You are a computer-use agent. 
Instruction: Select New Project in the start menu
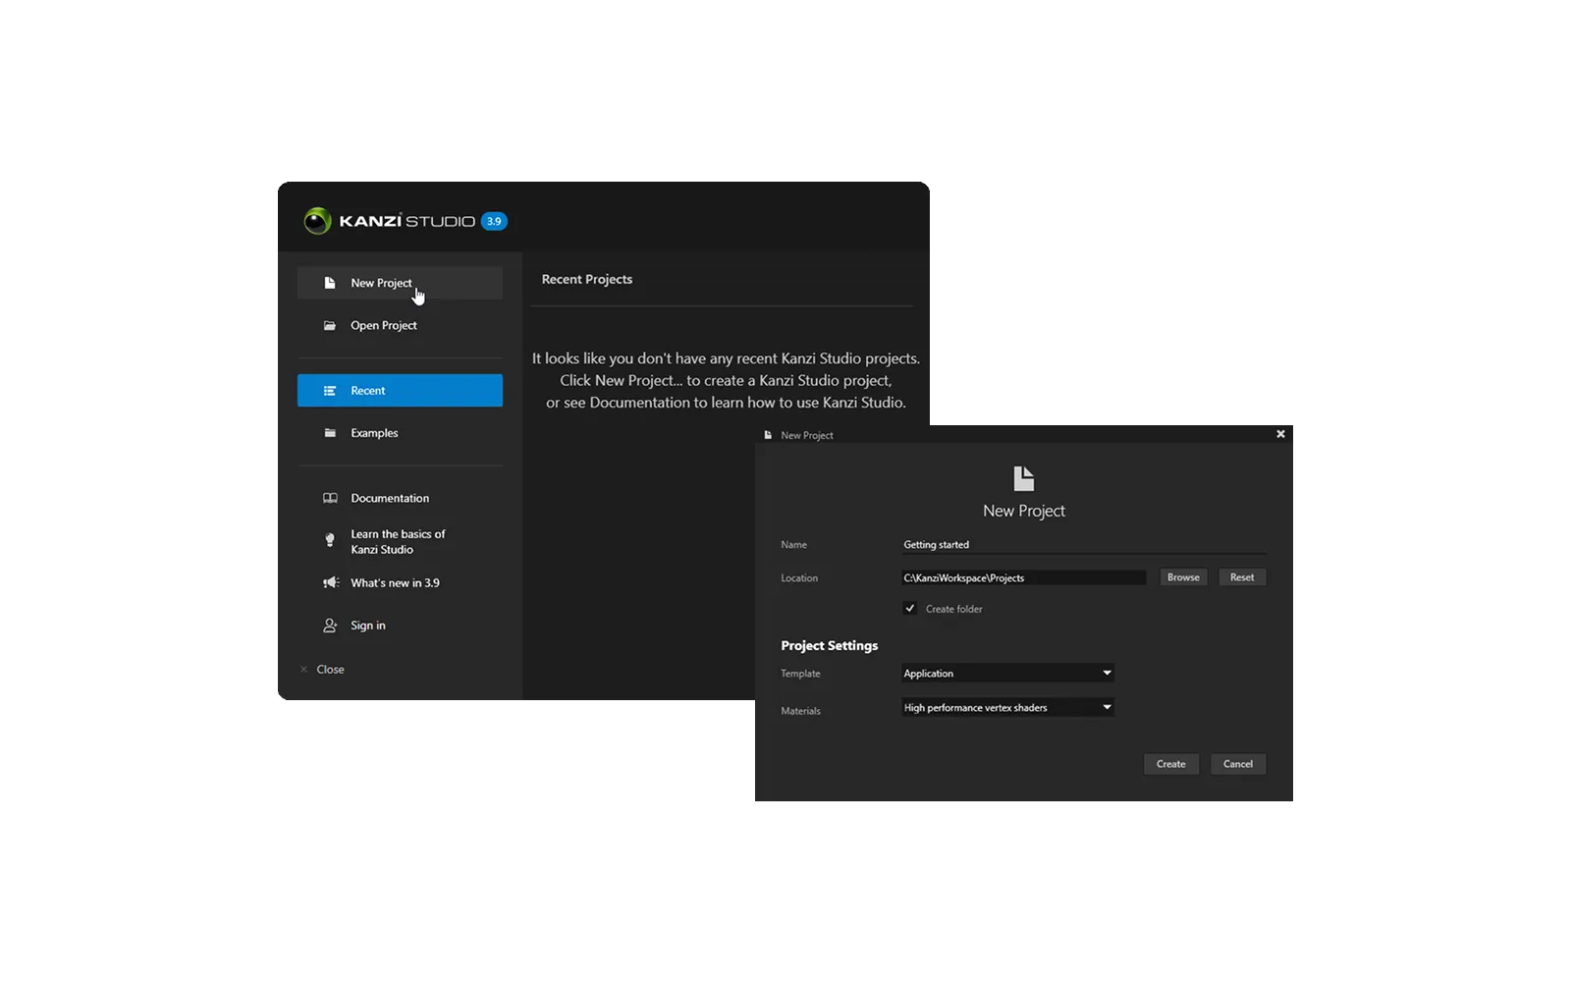[400, 283]
